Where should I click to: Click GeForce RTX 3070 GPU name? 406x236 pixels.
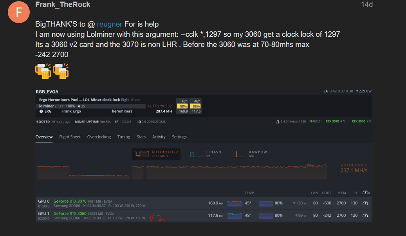coord(70,201)
